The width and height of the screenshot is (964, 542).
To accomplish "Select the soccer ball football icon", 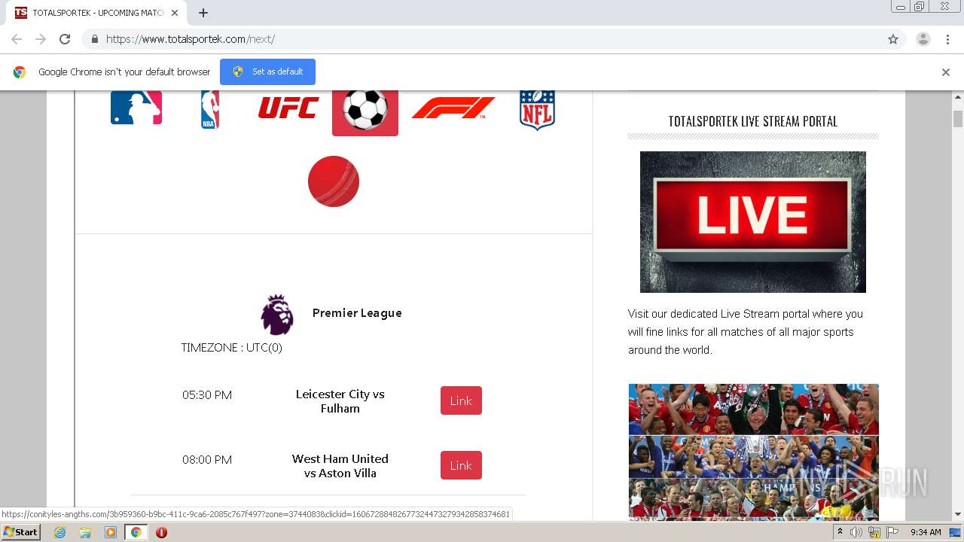I will tap(365, 111).
